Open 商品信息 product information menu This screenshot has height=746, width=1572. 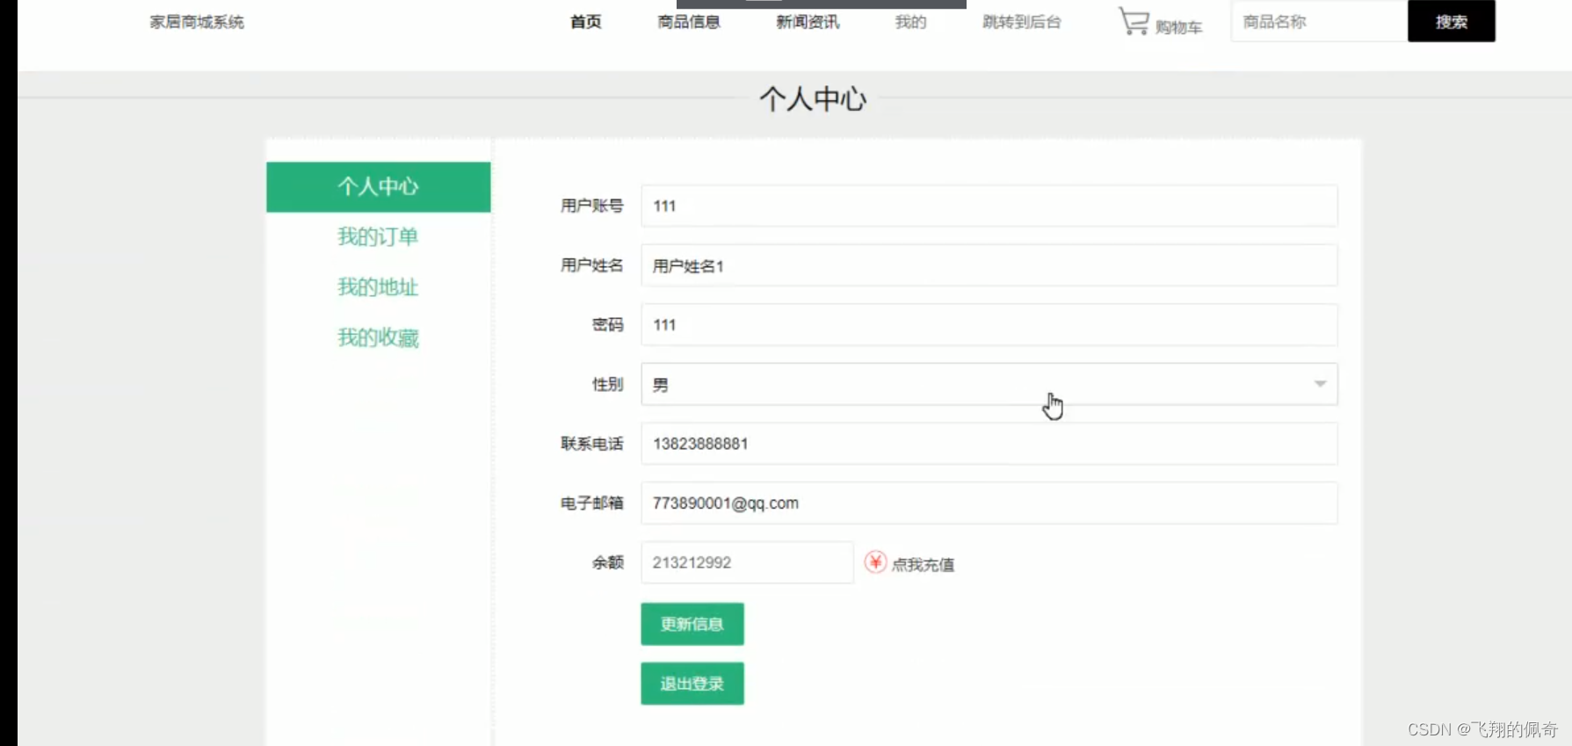(689, 22)
